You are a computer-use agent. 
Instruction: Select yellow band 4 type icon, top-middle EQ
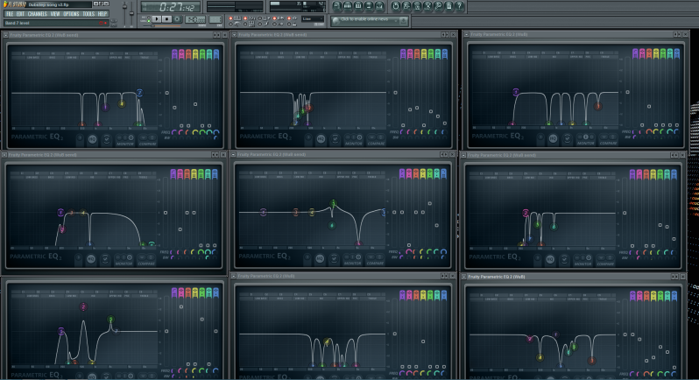pos(423,54)
